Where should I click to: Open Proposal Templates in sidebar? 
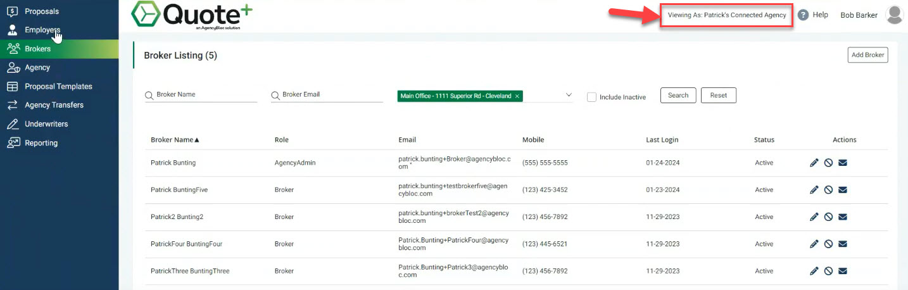tap(60, 86)
